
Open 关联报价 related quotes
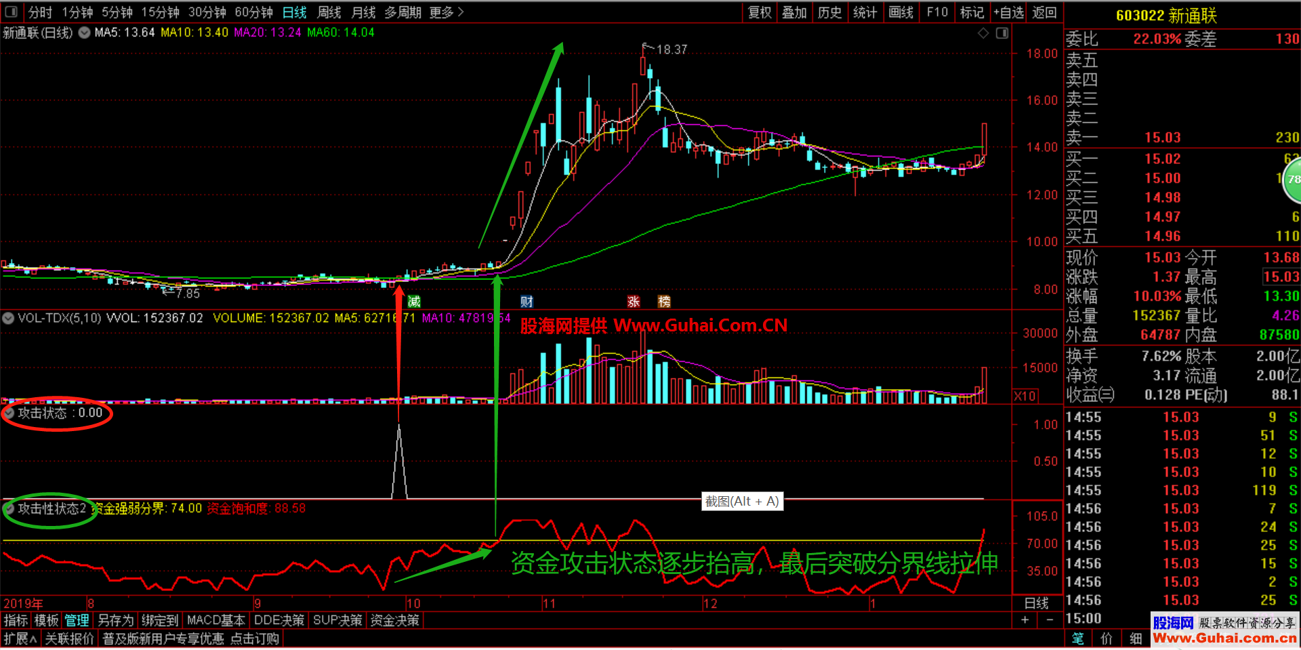tap(69, 638)
